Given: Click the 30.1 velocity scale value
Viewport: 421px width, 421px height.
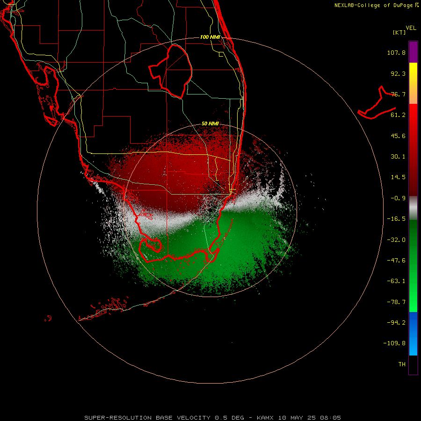Looking at the screenshot, I should click(x=398, y=157).
